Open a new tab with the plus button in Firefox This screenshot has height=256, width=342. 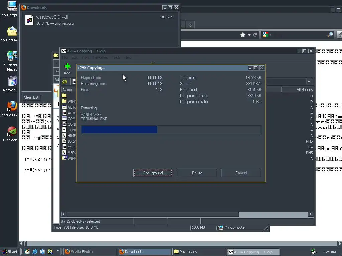(x=190, y=25)
